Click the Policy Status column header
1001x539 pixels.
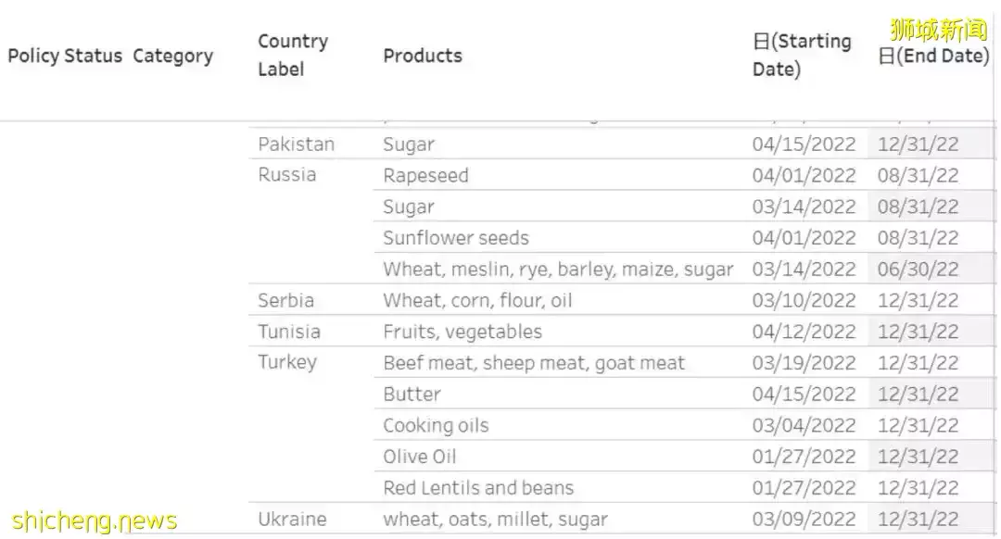pyautogui.click(x=65, y=56)
